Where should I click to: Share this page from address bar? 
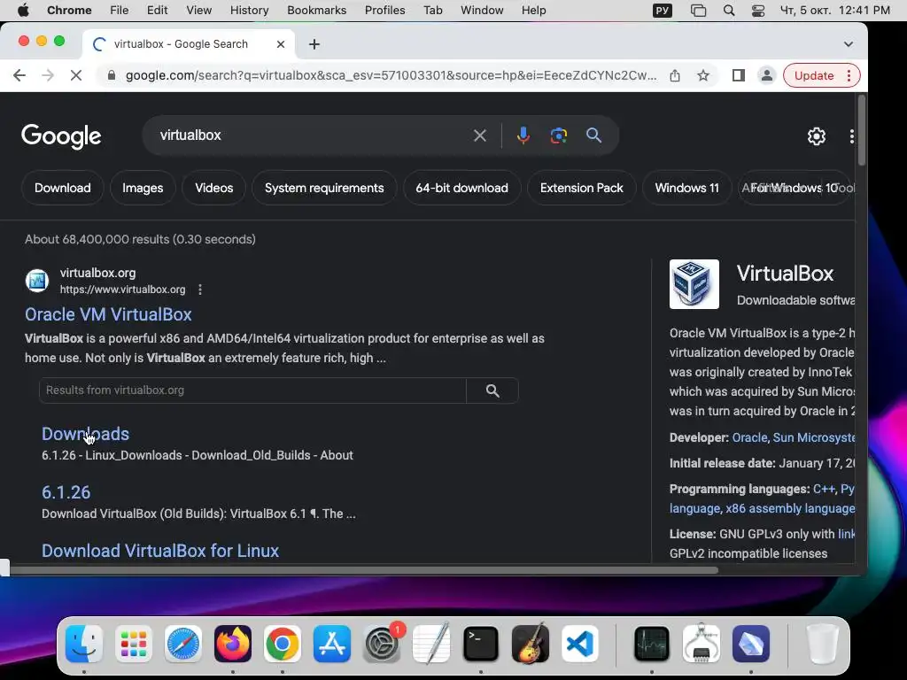(674, 75)
